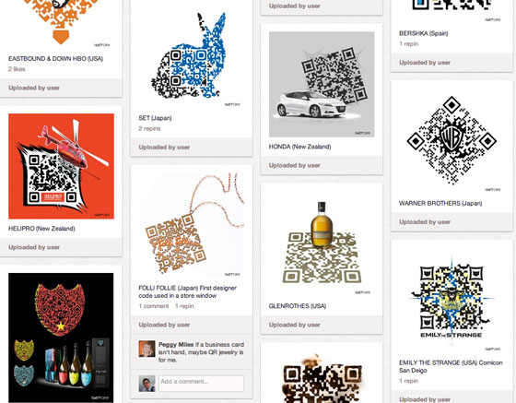View '1 repin' under Bershka (Spain)
This screenshot has width=516, height=403.
click(409, 44)
